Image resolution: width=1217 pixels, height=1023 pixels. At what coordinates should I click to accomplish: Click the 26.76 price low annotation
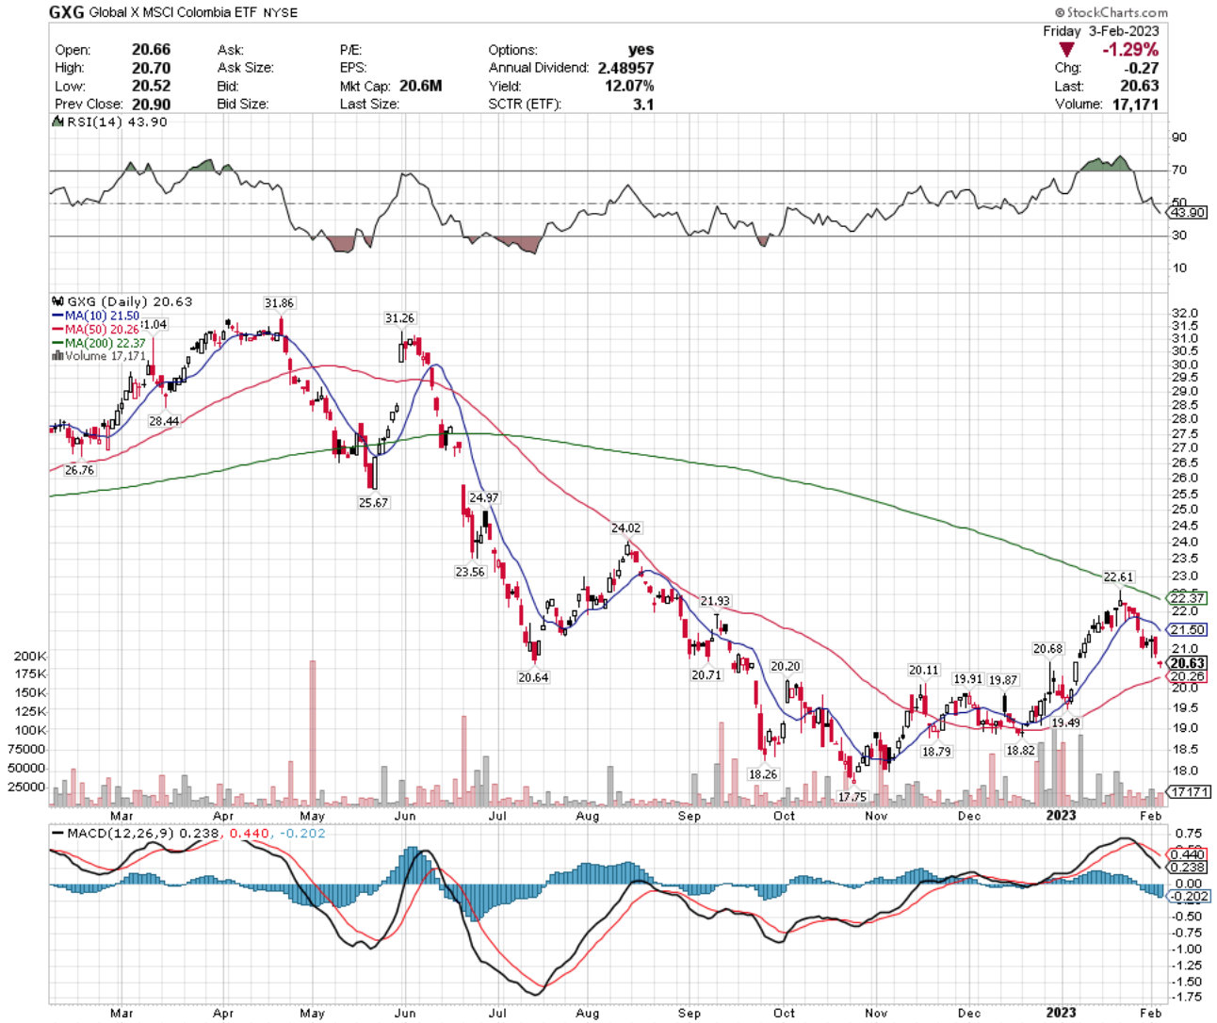tap(79, 470)
